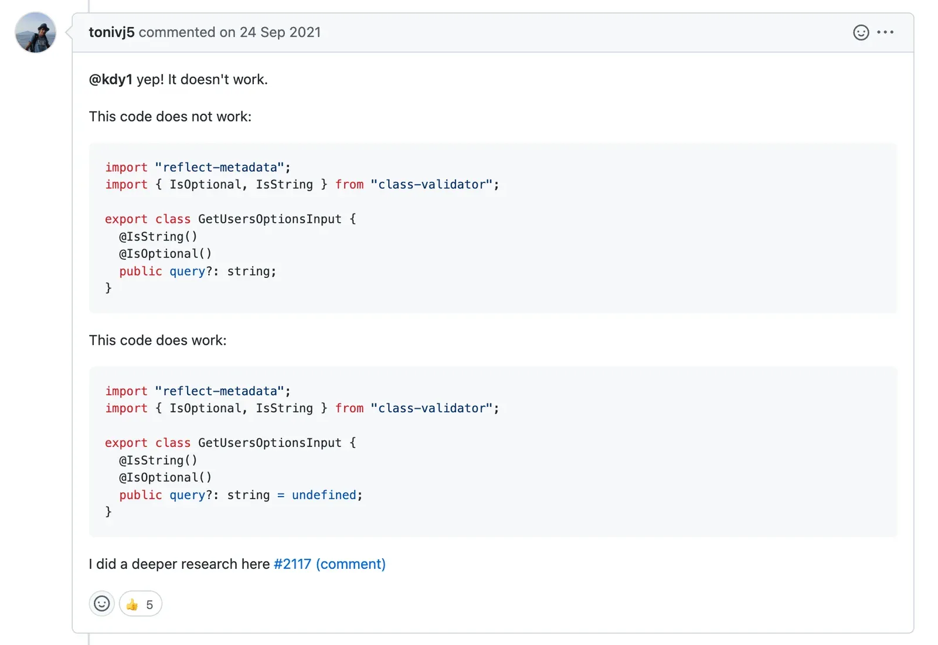Click the reaction count number 5

pos(149,605)
